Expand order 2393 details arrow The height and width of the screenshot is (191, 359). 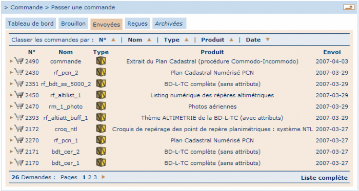(x=11, y=118)
